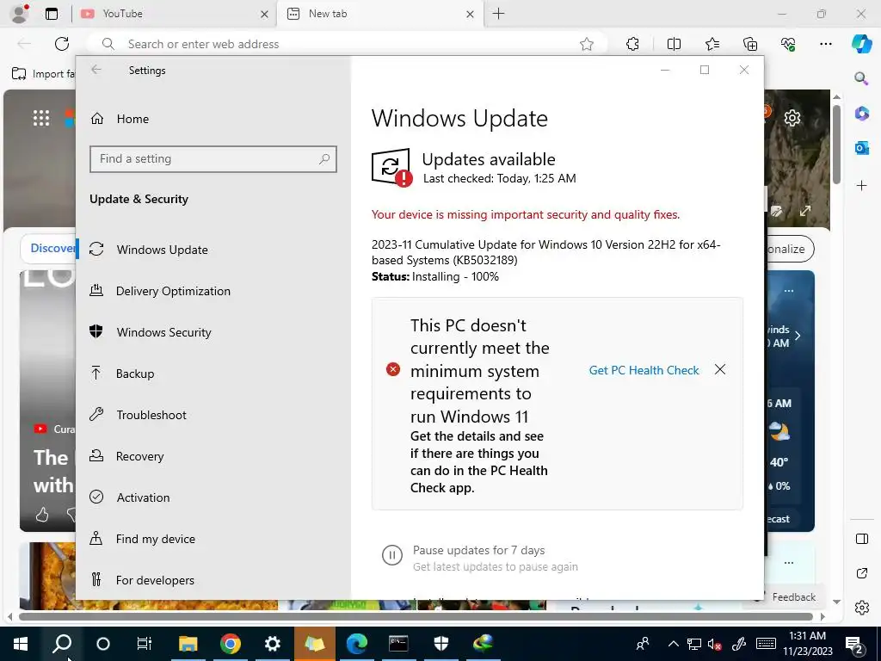Screen dimensions: 881x661
Task: Open Edge profile avatar
Action: point(20,14)
